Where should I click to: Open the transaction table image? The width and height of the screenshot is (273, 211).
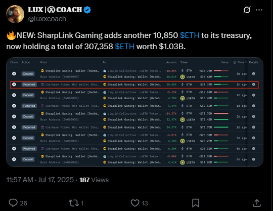coord(134,112)
